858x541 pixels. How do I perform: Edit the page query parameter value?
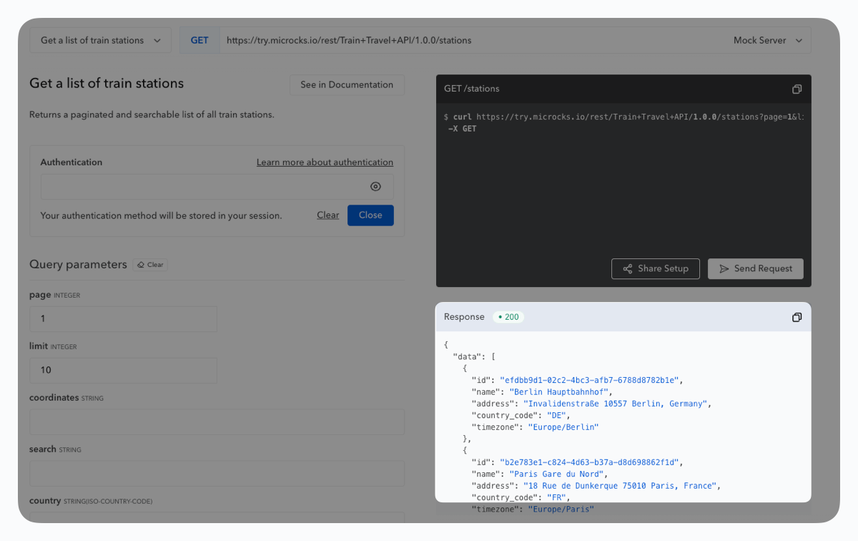tap(123, 318)
